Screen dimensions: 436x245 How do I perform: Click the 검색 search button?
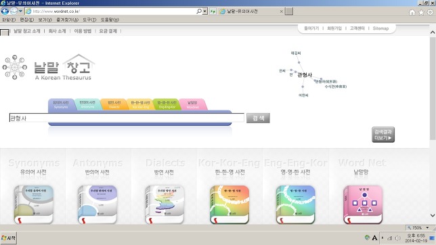point(258,118)
